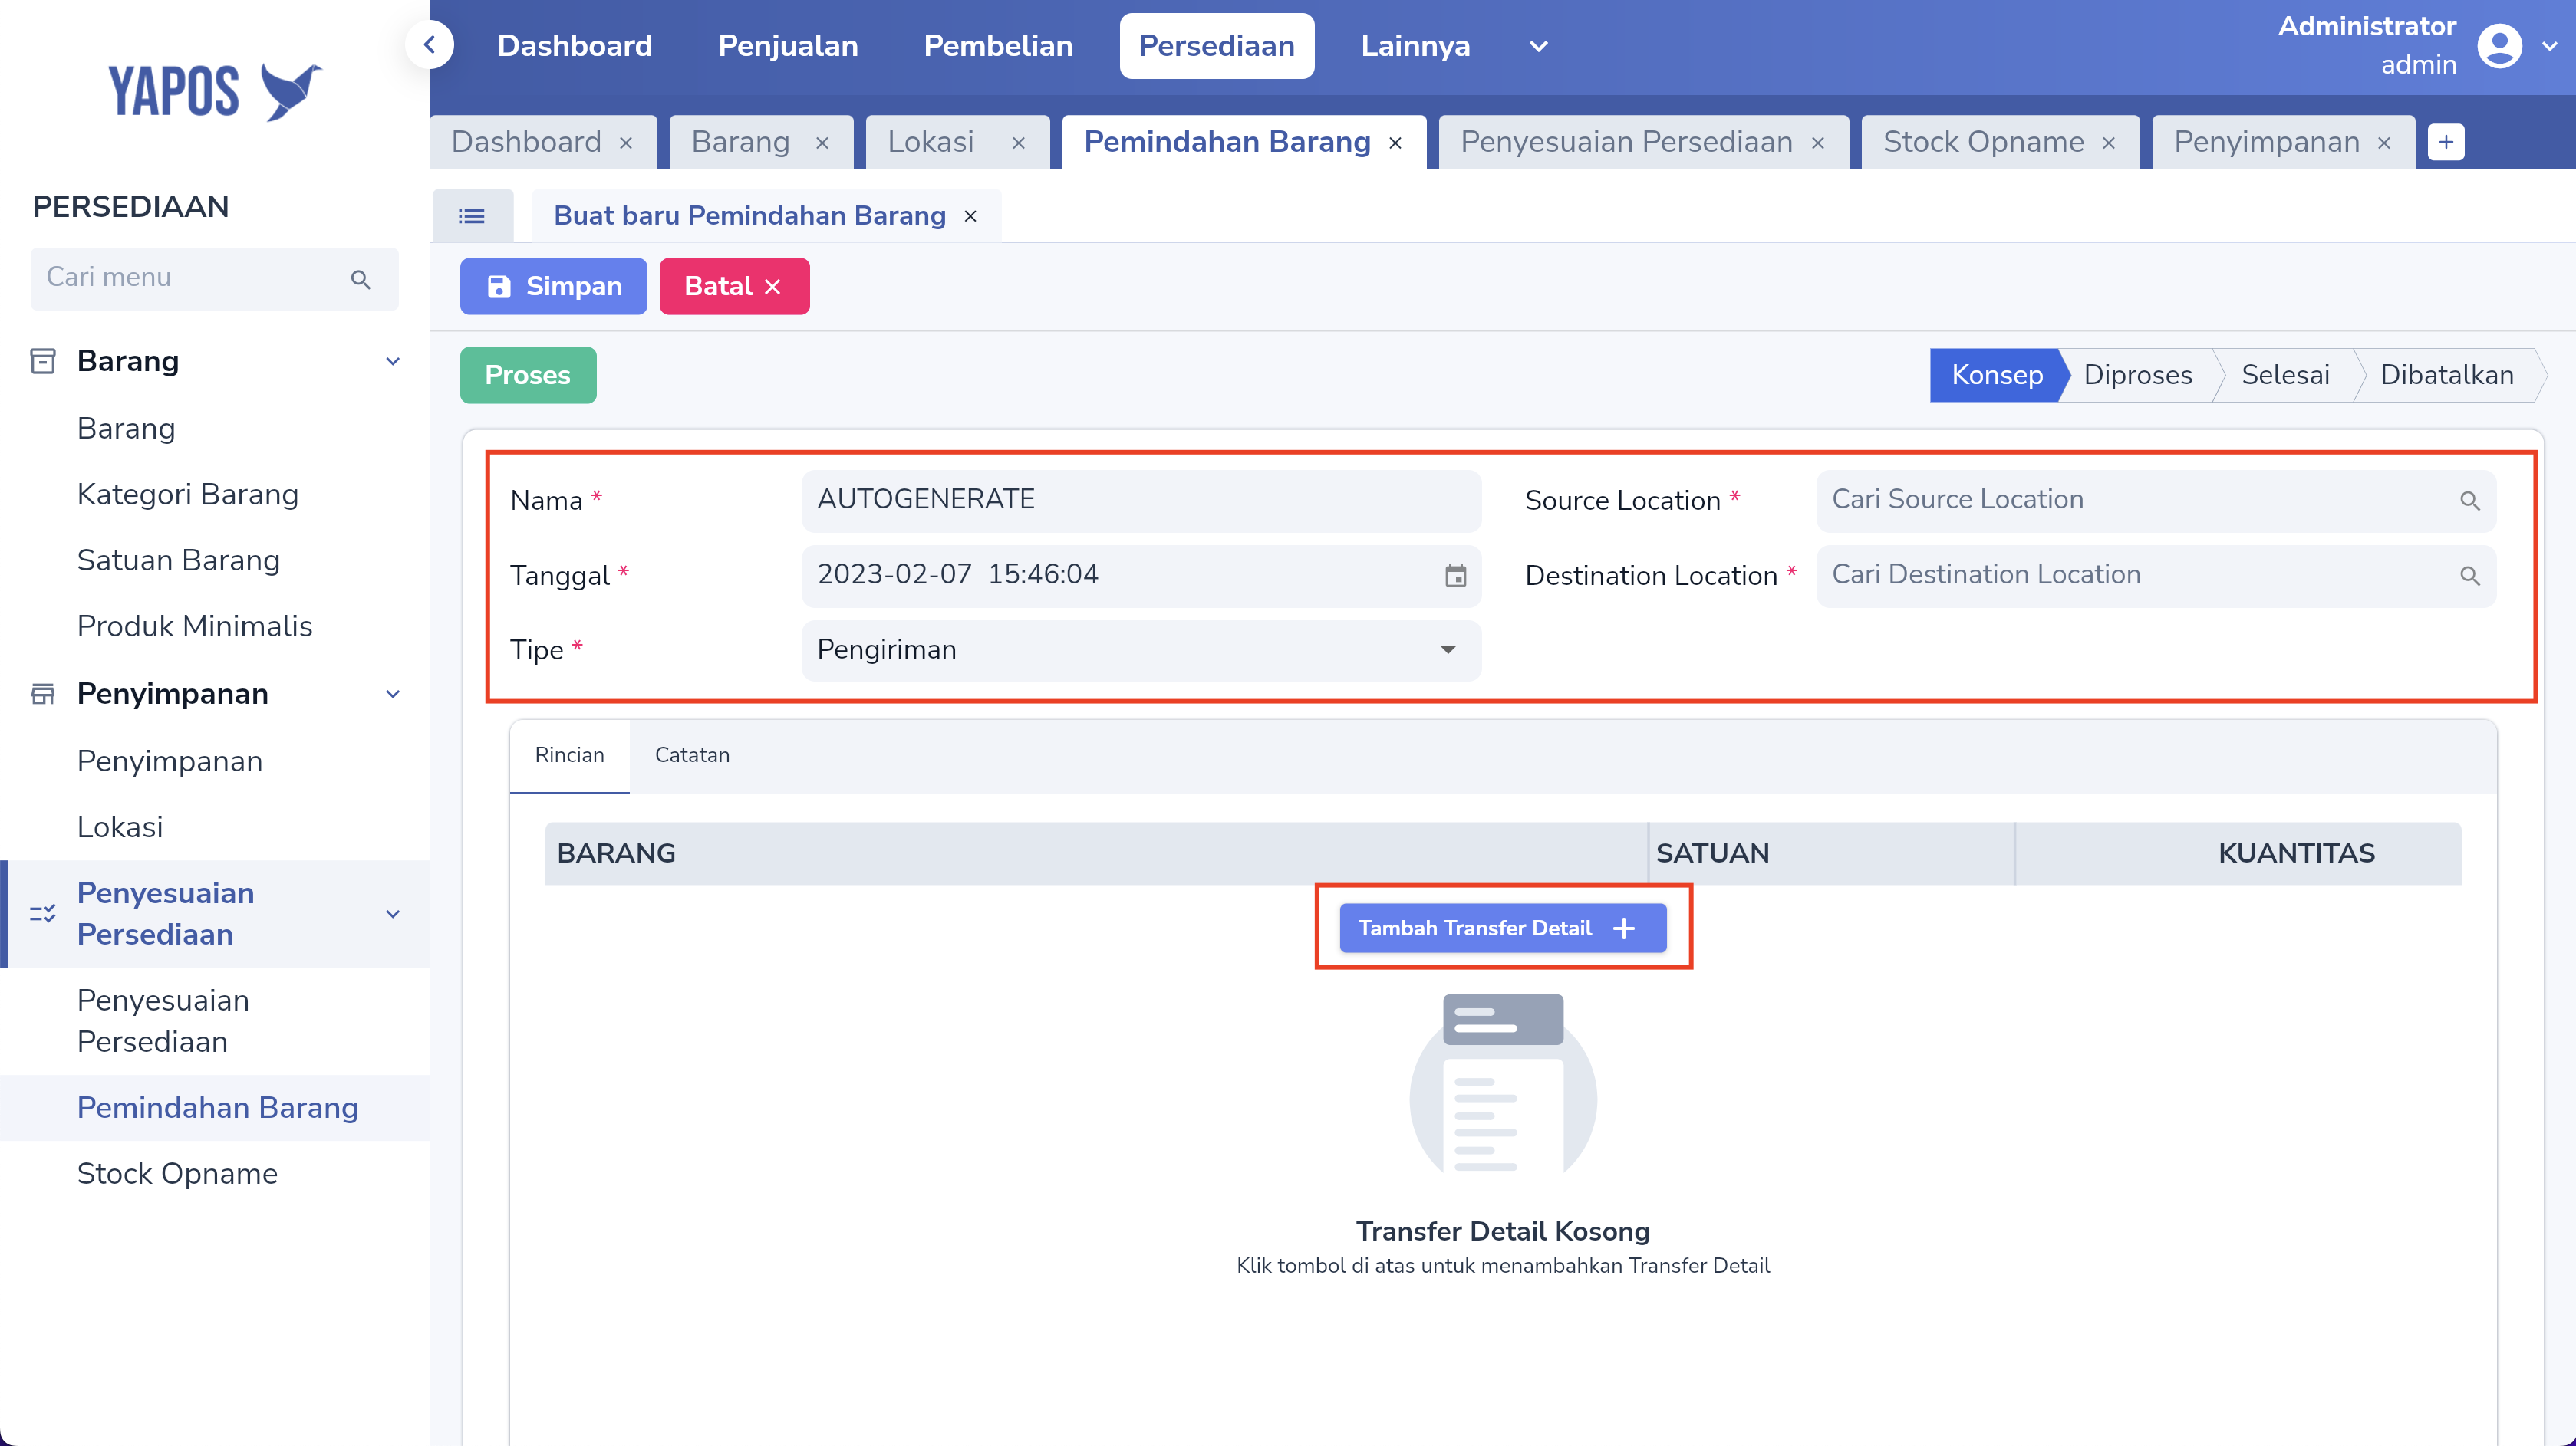Open Satuan Barang in sidebar
The height and width of the screenshot is (1446, 2576).
[179, 560]
